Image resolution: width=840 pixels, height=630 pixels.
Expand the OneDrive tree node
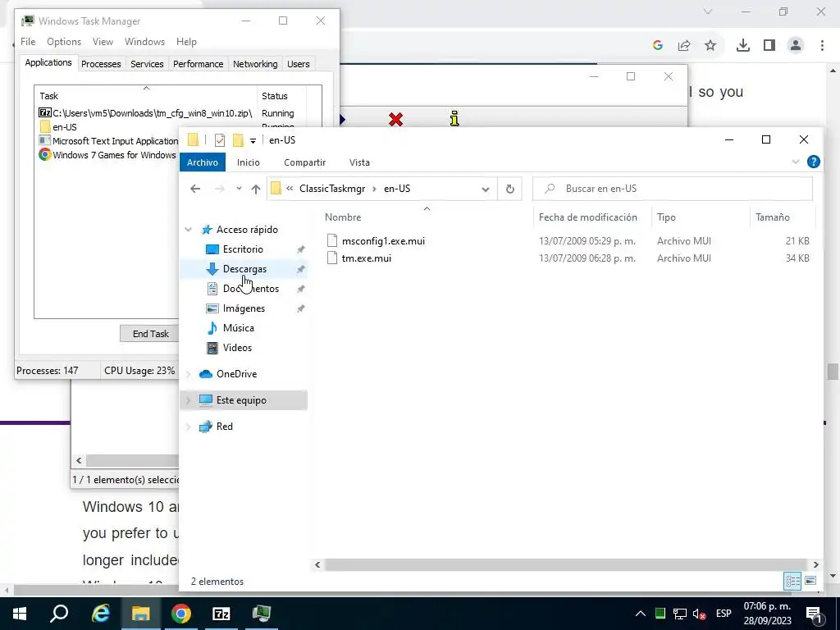click(188, 374)
